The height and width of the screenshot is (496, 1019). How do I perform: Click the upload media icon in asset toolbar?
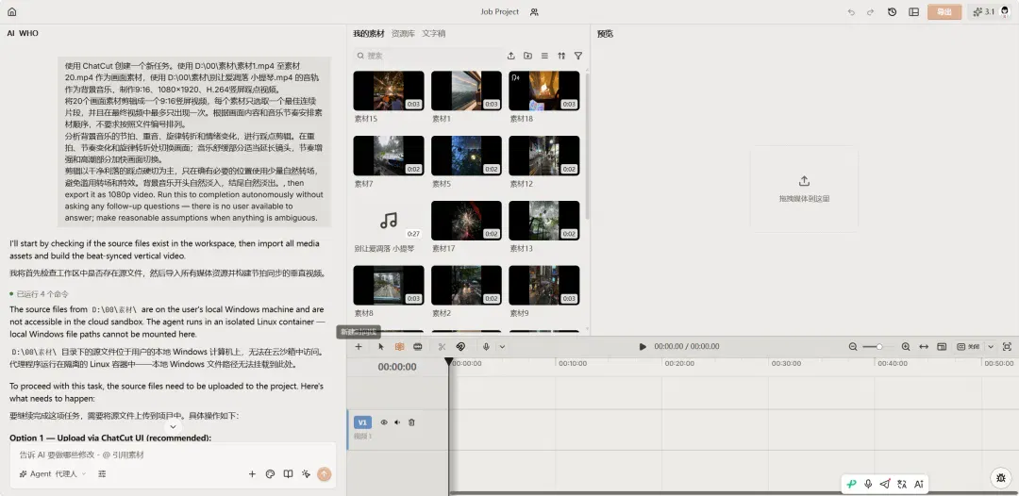click(x=510, y=56)
